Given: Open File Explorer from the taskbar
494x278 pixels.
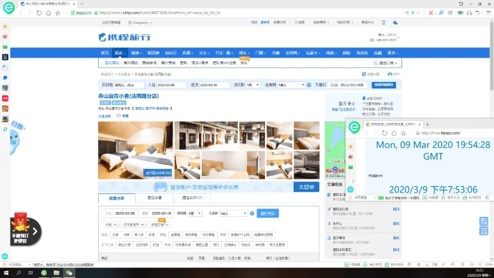Looking at the screenshot, I should (56, 272).
